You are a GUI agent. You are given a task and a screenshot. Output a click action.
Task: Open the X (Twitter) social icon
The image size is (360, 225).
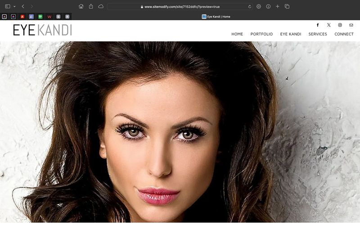click(329, 25)
